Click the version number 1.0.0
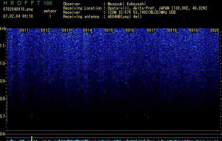Screen dimensions: 222x141 point(48,3)
